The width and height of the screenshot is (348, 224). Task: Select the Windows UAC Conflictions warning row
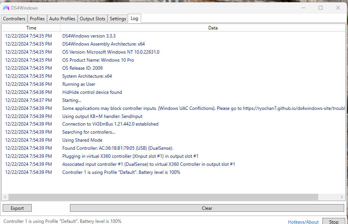(x=174, y=108)
